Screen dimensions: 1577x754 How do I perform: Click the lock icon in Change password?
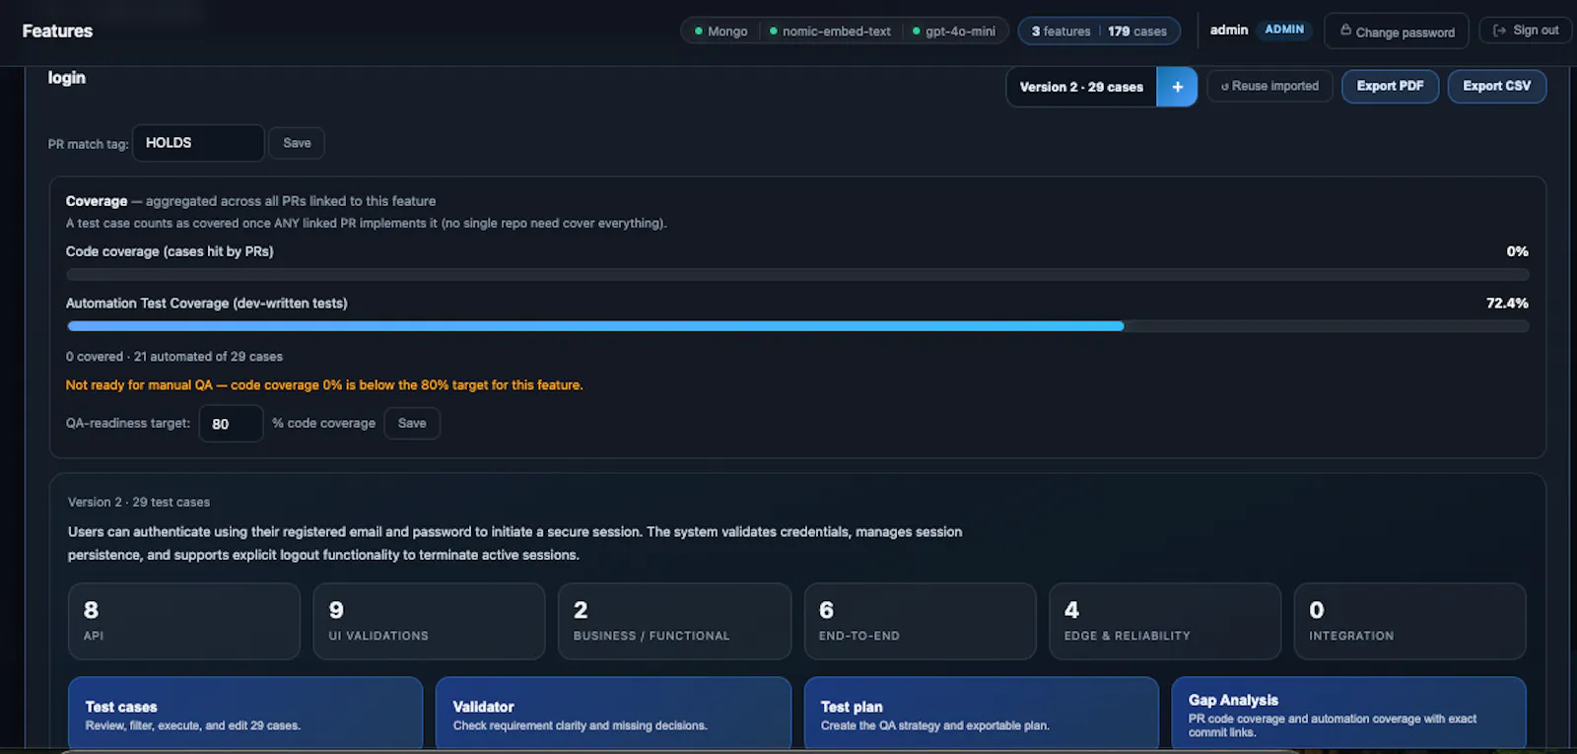click(x=1345, y=31)
